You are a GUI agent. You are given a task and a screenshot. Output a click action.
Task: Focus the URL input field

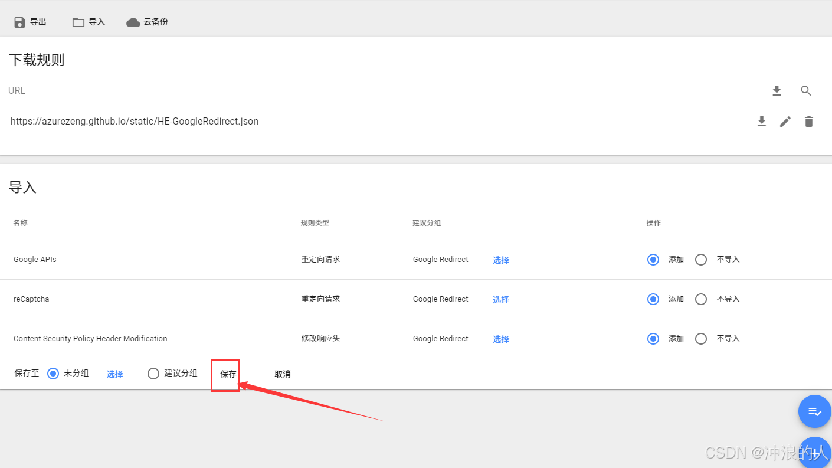click(x=384, y=91)
